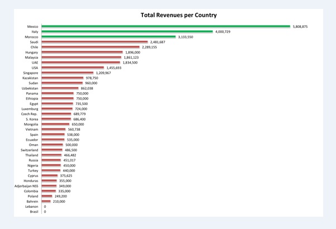Click the 249,200 Poland data label
336x229 pixels.
[x=60, y=196]
